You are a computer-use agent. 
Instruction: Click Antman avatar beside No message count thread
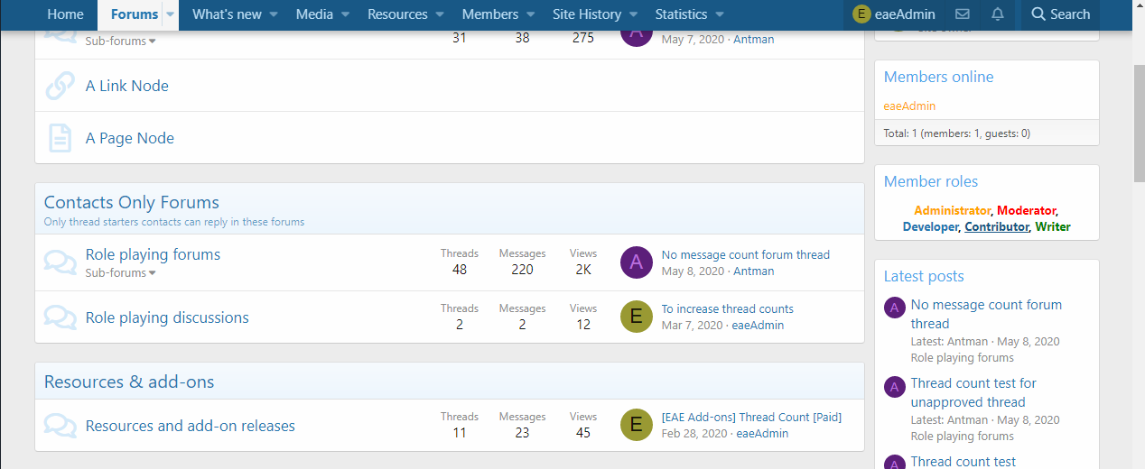[x=637, y=262]
